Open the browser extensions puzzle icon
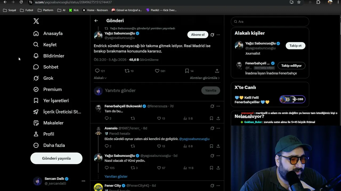 click(x=318, y=2)
